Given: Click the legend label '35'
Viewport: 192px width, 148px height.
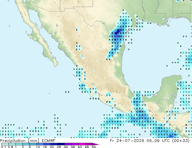Looking at the screenshot, I should [x=73, y=147].
